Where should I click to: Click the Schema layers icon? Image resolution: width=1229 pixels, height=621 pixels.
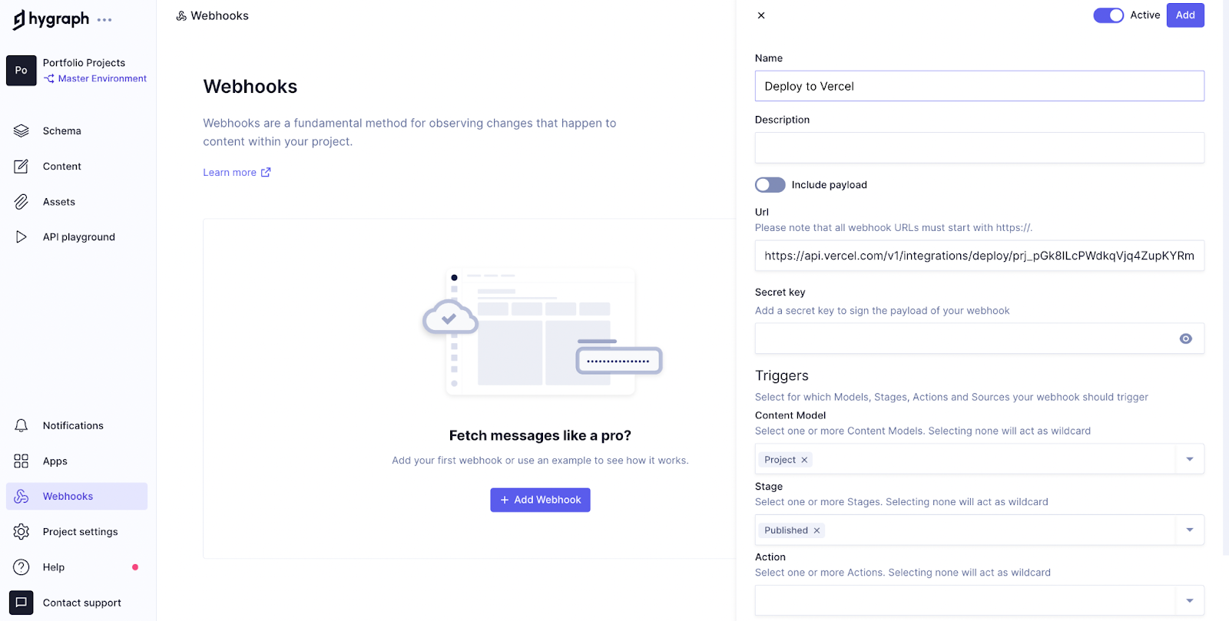pos(22,131)
